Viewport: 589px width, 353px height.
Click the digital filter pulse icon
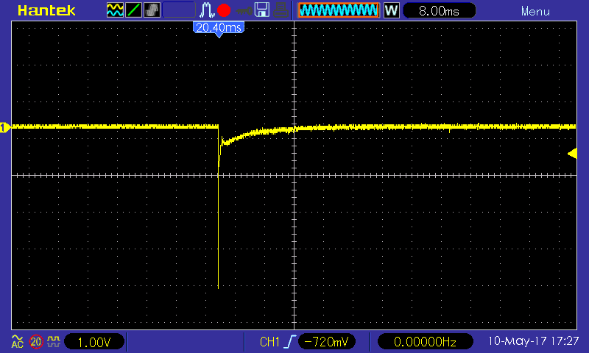click(x=54, y=341)
